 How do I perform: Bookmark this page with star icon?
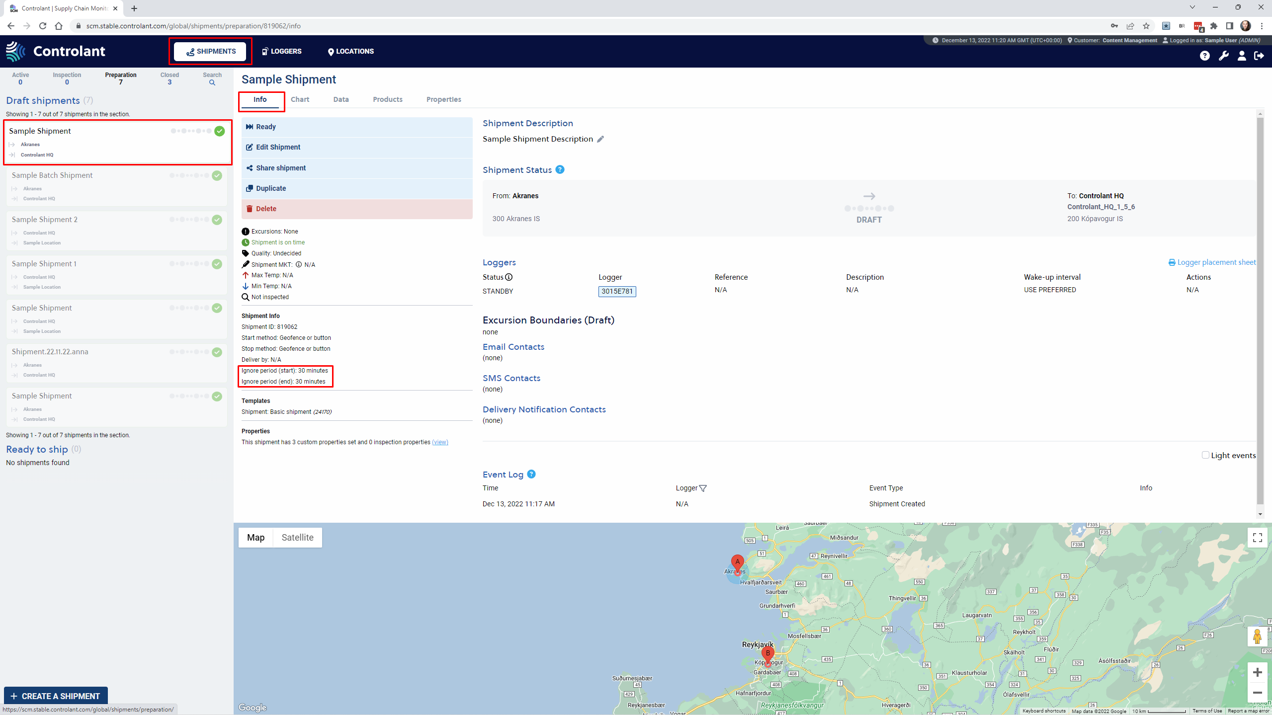(x=1146, y=26)
